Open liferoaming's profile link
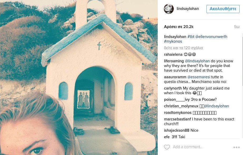This screenshot has height=155, width=243. click(174, 61)
